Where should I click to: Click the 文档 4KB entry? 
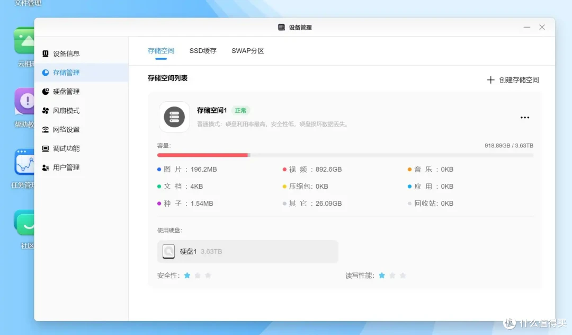point(180,187)
